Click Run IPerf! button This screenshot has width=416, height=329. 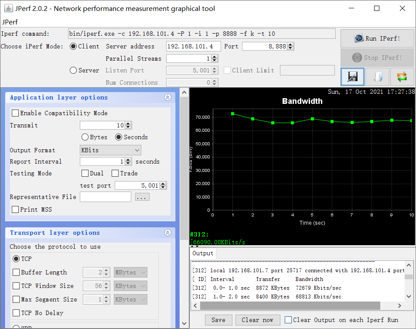[377, 38]
